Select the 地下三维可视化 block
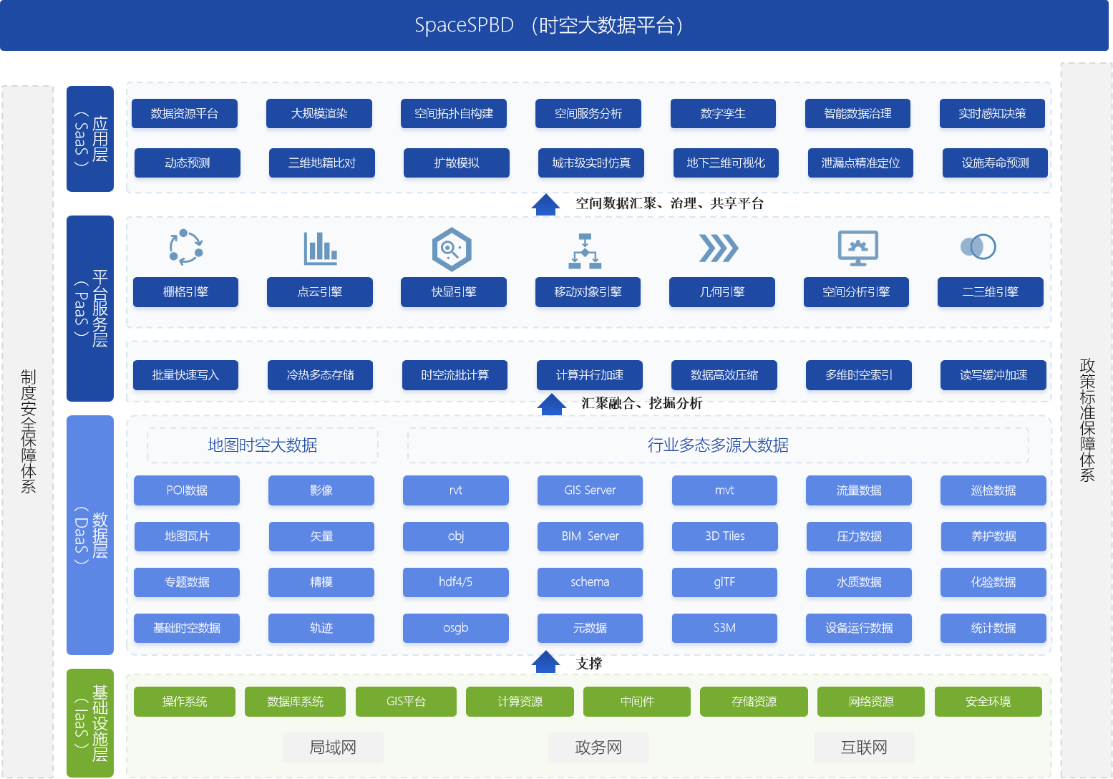Image resolution: width=1113 pixels, height=779 pixels. click(726, 163)
